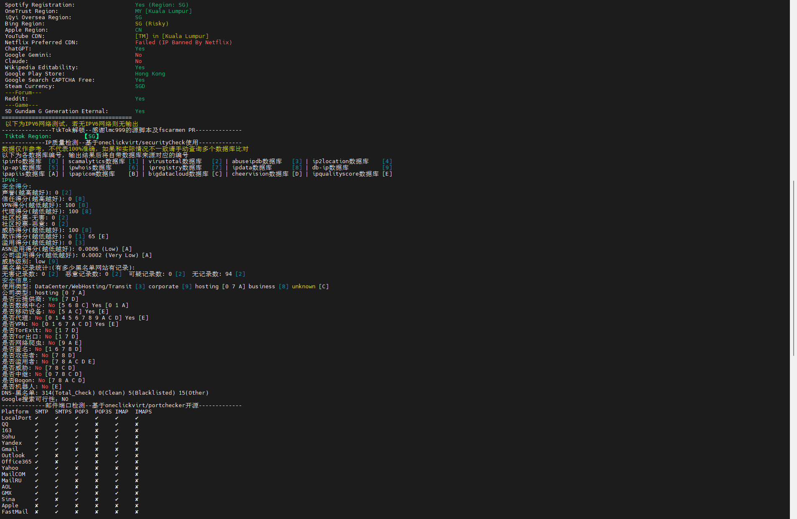Click 'ipinfo数据库' database name
The height and width of the screenshot is (519, 797).
click(x=22, y=161)
